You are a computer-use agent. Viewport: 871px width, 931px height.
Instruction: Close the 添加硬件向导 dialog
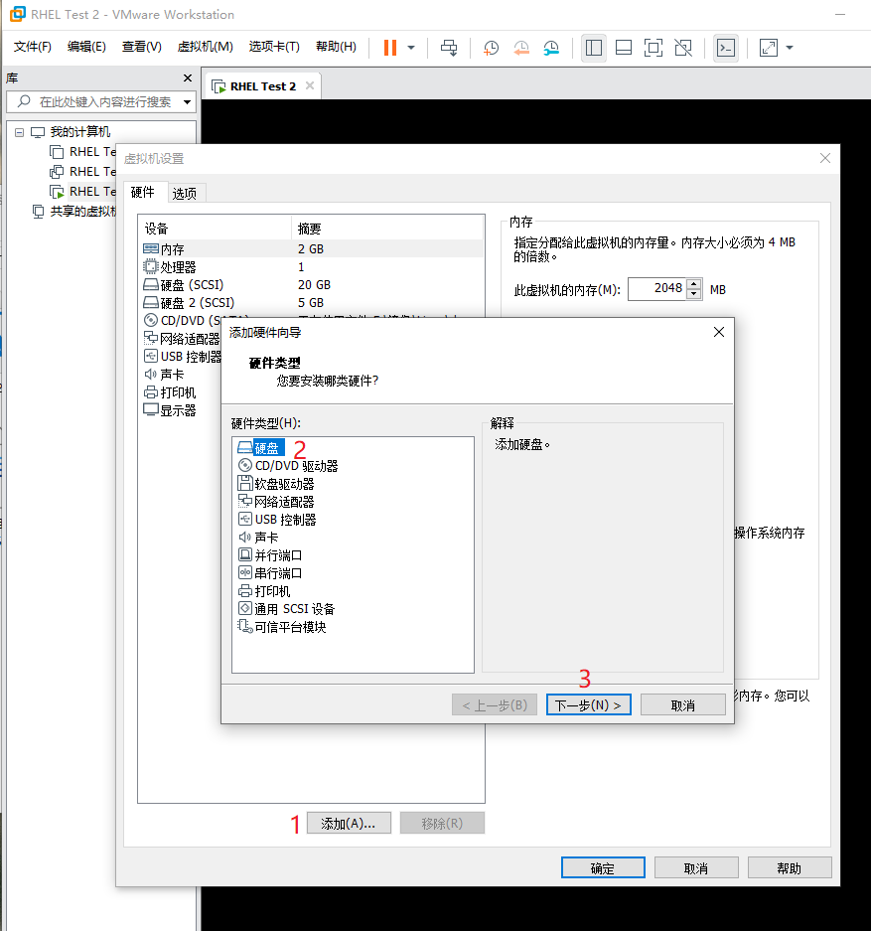718,332
